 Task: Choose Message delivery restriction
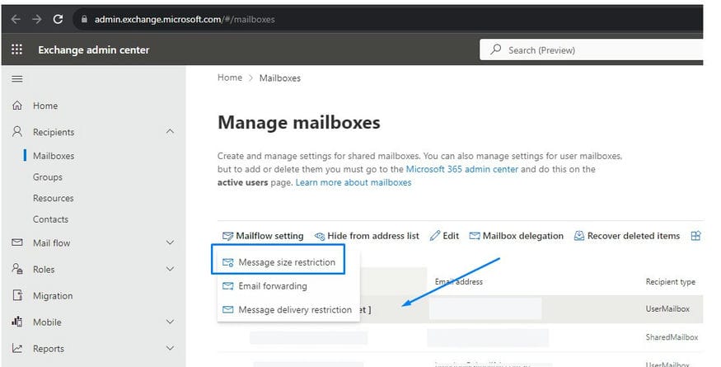288,309
